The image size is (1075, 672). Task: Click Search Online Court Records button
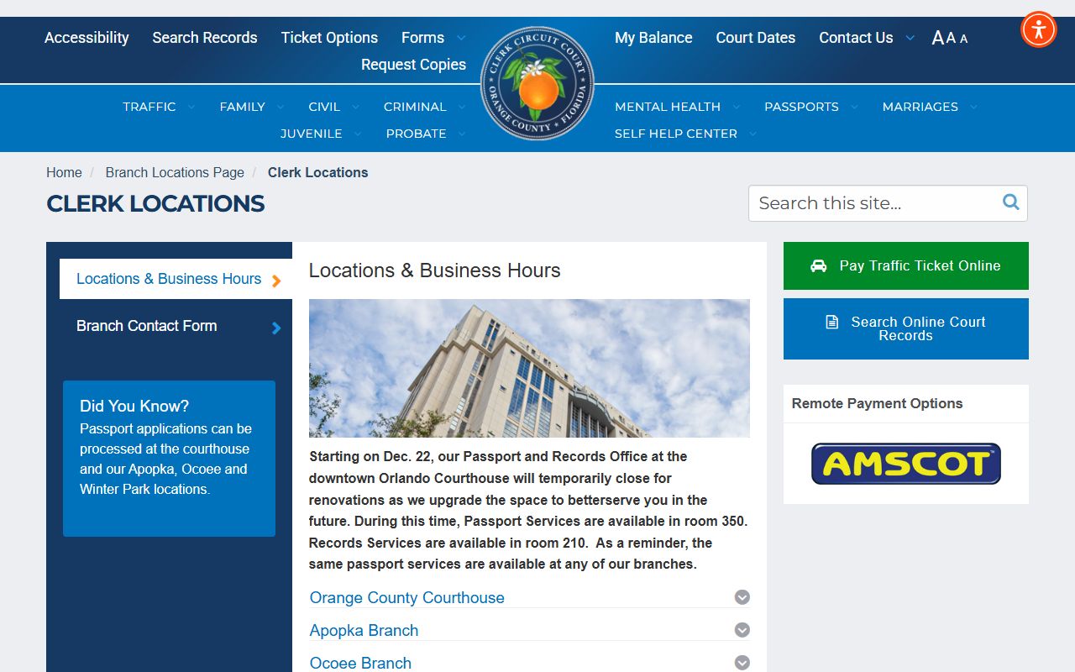coord(906,328)
